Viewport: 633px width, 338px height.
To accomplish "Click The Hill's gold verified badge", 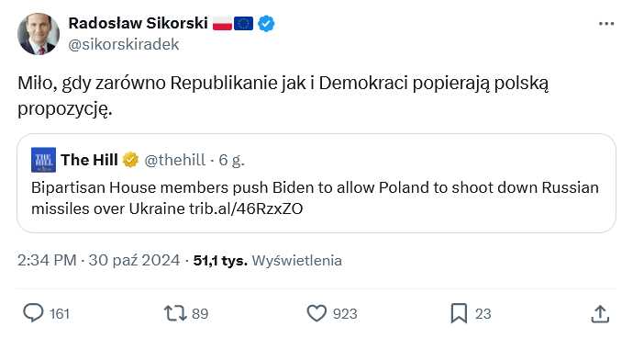I will tap(131, 160).
